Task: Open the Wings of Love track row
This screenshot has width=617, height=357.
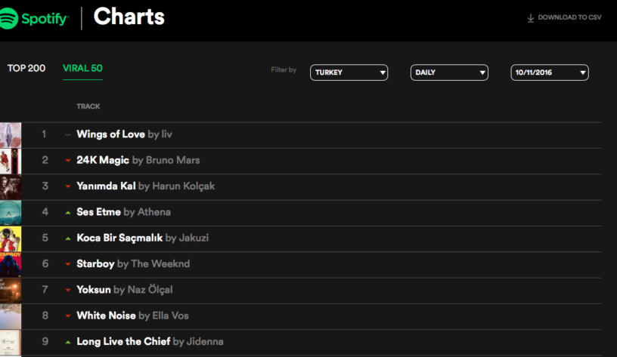Action: [x=111, y=134]
